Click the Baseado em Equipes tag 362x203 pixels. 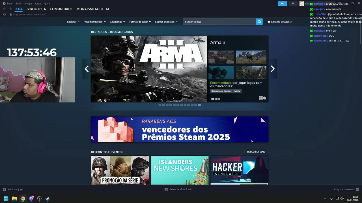pos(221,91)
